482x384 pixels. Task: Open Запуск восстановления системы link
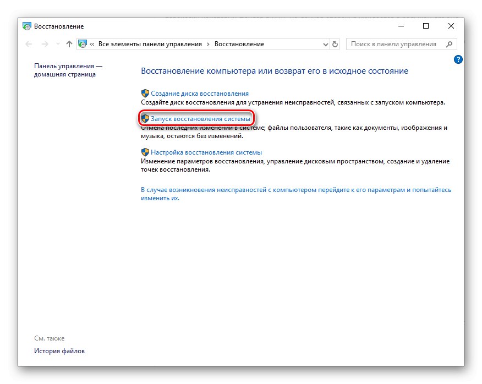pos(199,118)
